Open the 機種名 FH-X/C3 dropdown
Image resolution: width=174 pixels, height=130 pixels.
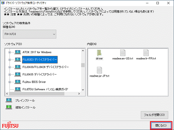[29, 34]
